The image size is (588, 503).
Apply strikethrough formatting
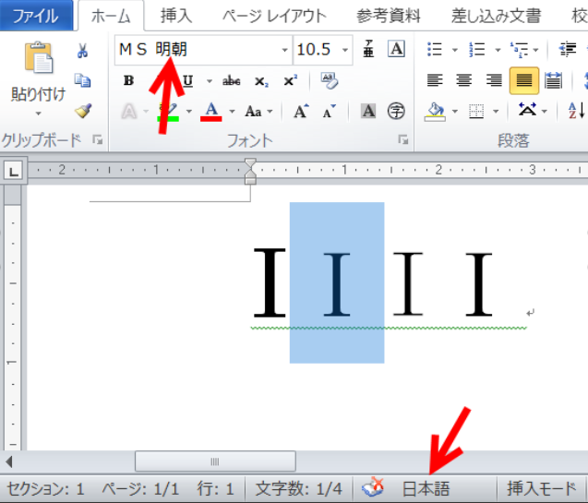232,81
